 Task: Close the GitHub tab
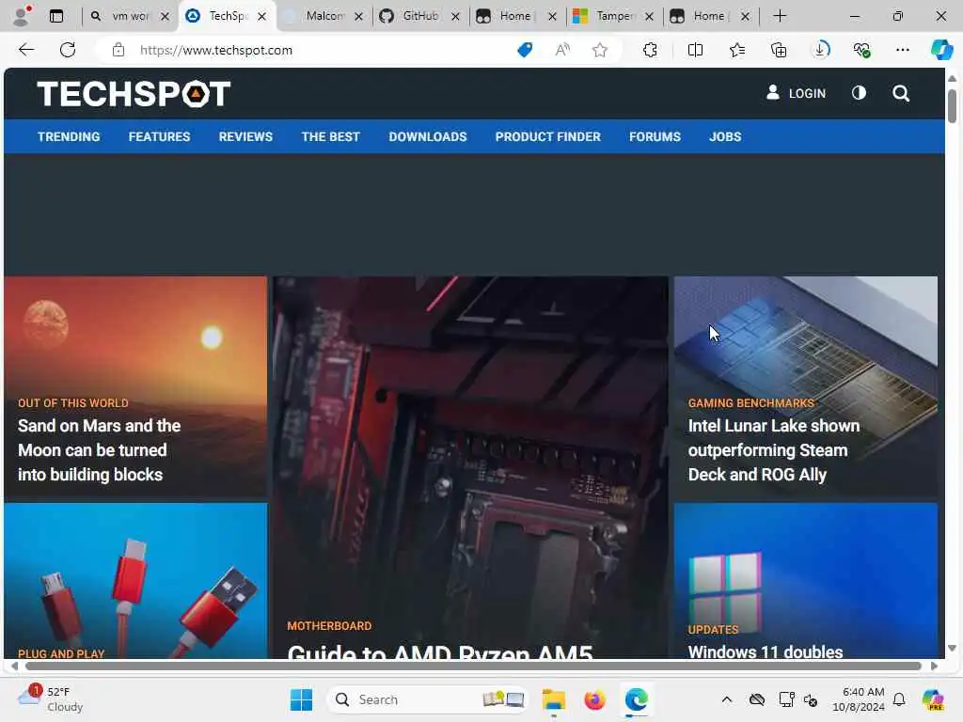pos(456,17)
